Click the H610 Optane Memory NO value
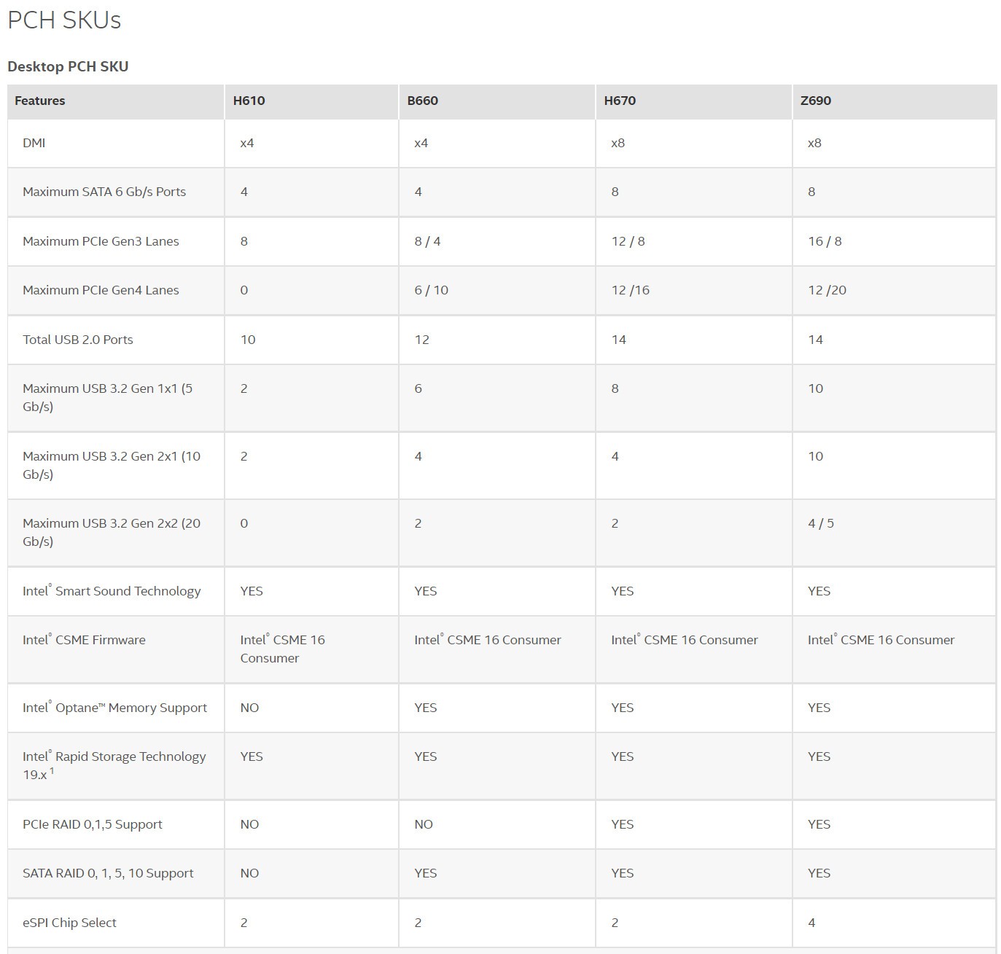Viewport: 1001px width, 954px height. pyautogui.click(x=249, y=708)
